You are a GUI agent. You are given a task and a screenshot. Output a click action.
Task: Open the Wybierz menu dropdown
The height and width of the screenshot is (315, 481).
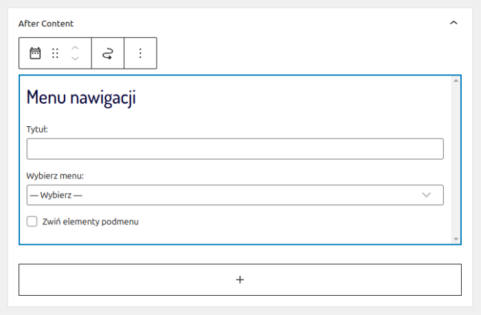235,195
